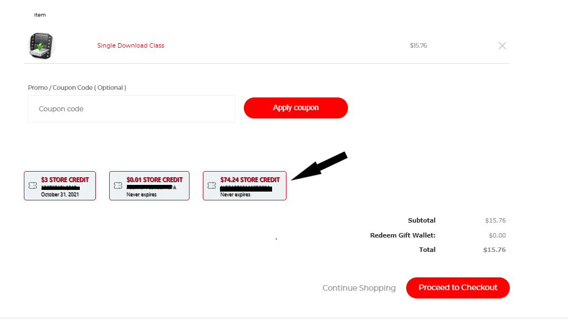This screenshot has width=568, height=320.
Task: Click the ticket icon on $0.01 store credit
Action: (x=119, y=185)
